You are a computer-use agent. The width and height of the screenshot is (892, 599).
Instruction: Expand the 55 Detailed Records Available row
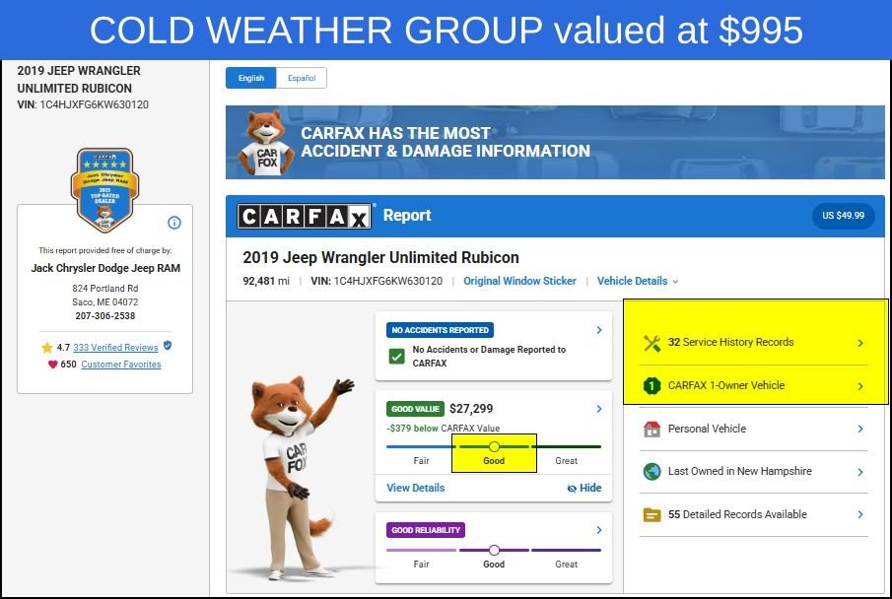(754, 515)
